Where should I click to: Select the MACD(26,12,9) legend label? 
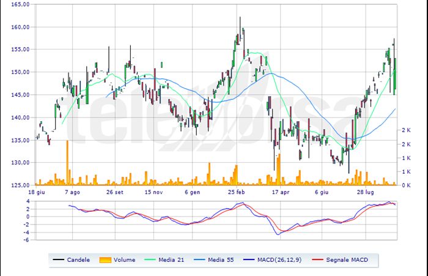[x=279, y=259]
